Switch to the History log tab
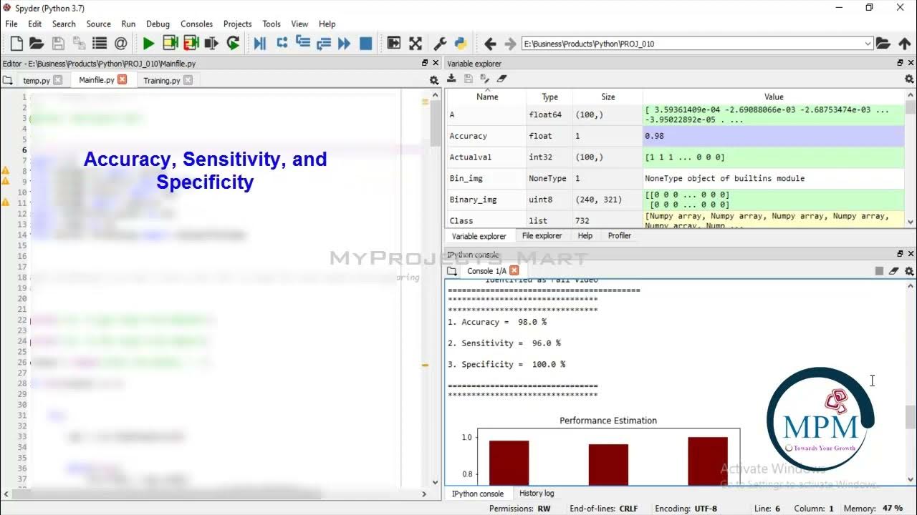 [x=537, y=493]
